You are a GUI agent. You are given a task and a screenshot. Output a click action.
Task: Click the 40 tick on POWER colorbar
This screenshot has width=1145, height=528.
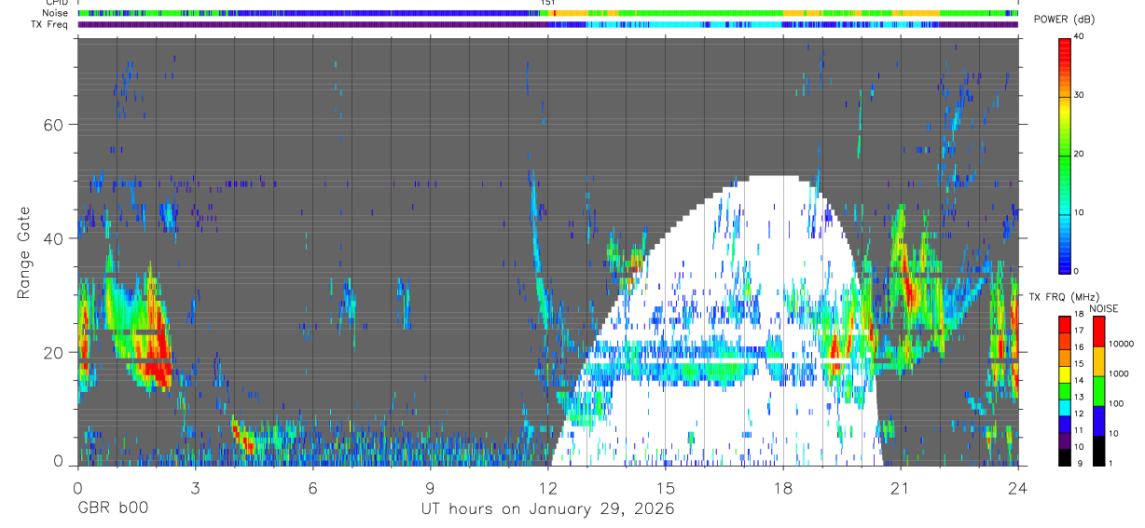click(x=1080, y=37)
